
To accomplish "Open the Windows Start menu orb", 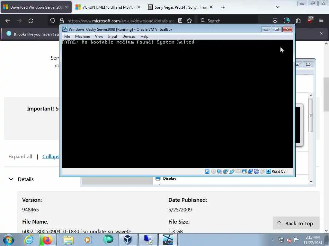I will tap(9, 240).
